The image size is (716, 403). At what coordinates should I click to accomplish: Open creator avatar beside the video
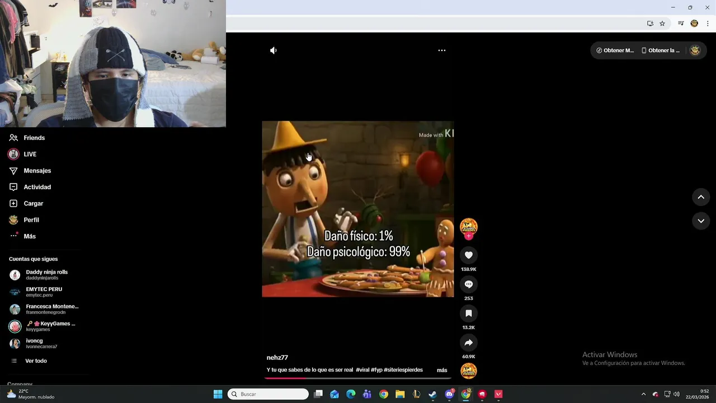(469, 227)
